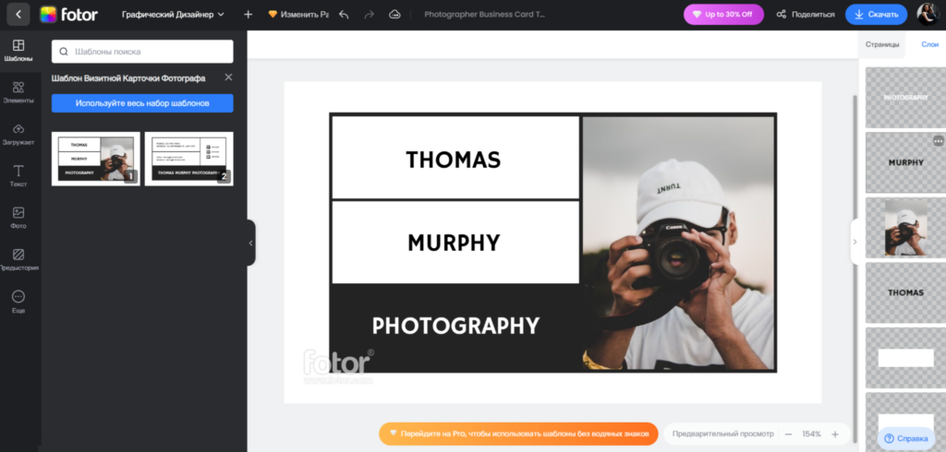The image size is (946, 452).
Task: Open the Фото panel in sidebar
Action: click(x=18, y=217)
